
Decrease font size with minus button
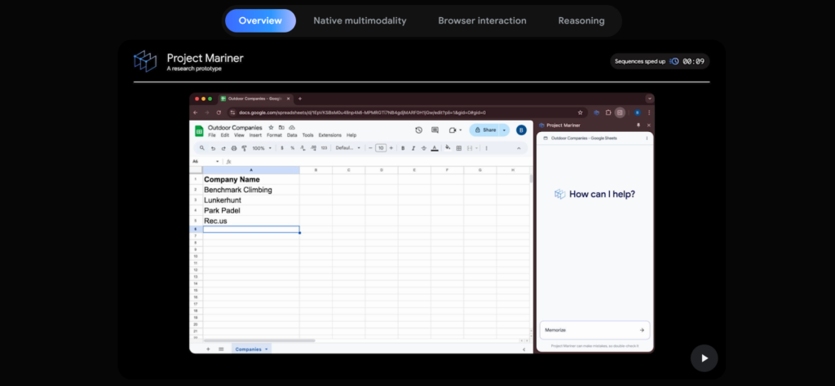[371, 148]
